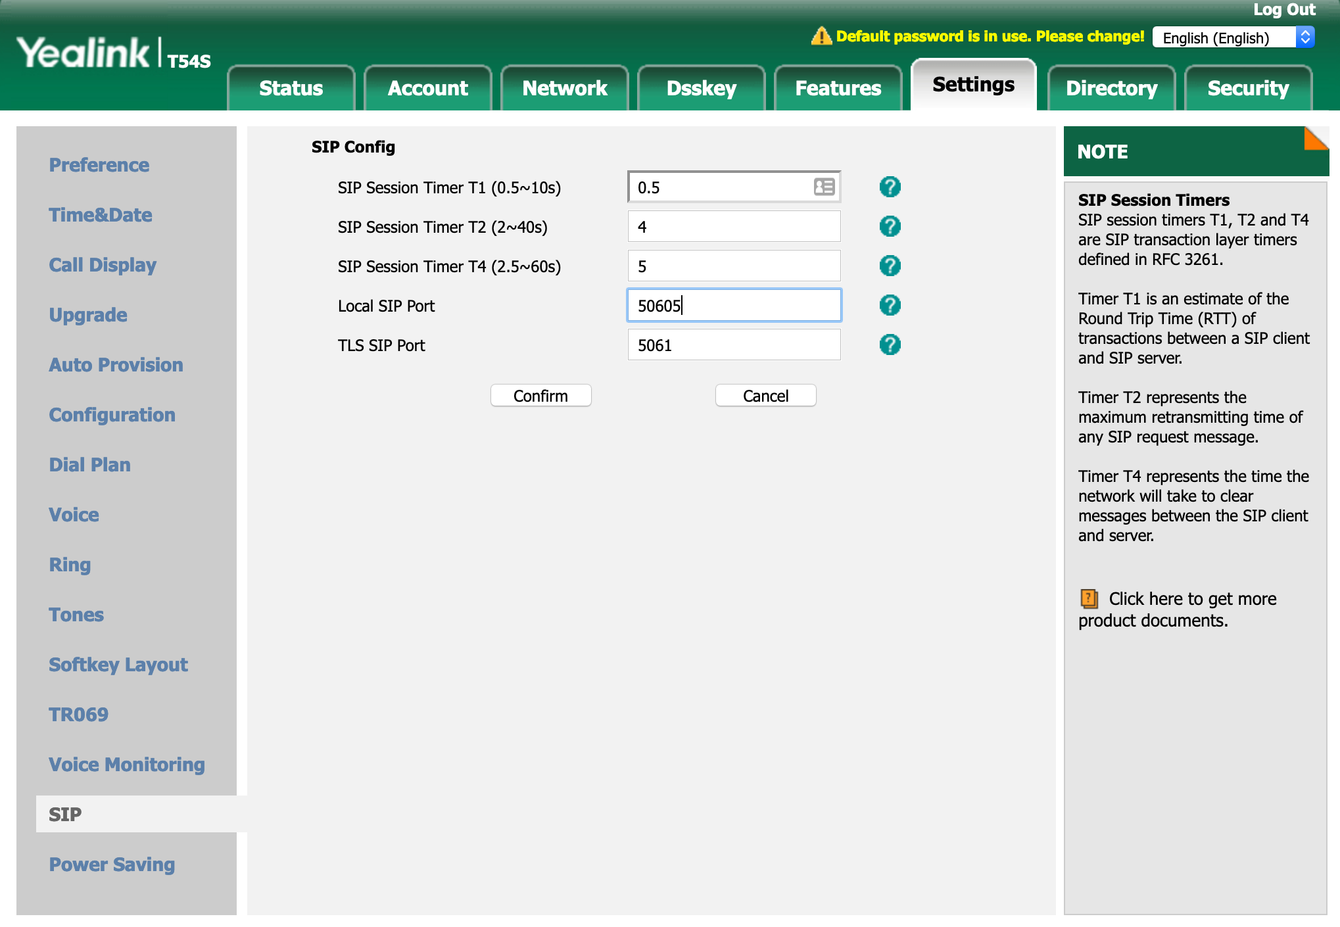Click the product documents book icon

tap(1089, 598)
